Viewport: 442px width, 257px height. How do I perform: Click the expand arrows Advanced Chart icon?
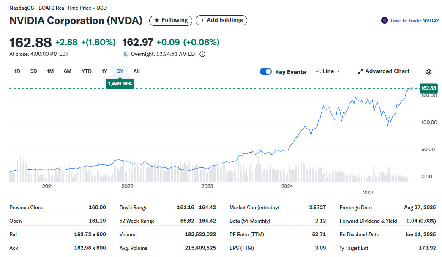coord(360,72)
